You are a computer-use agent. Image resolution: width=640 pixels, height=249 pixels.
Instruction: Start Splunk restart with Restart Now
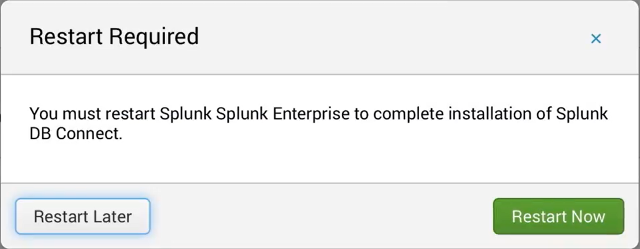pos(558,217)
